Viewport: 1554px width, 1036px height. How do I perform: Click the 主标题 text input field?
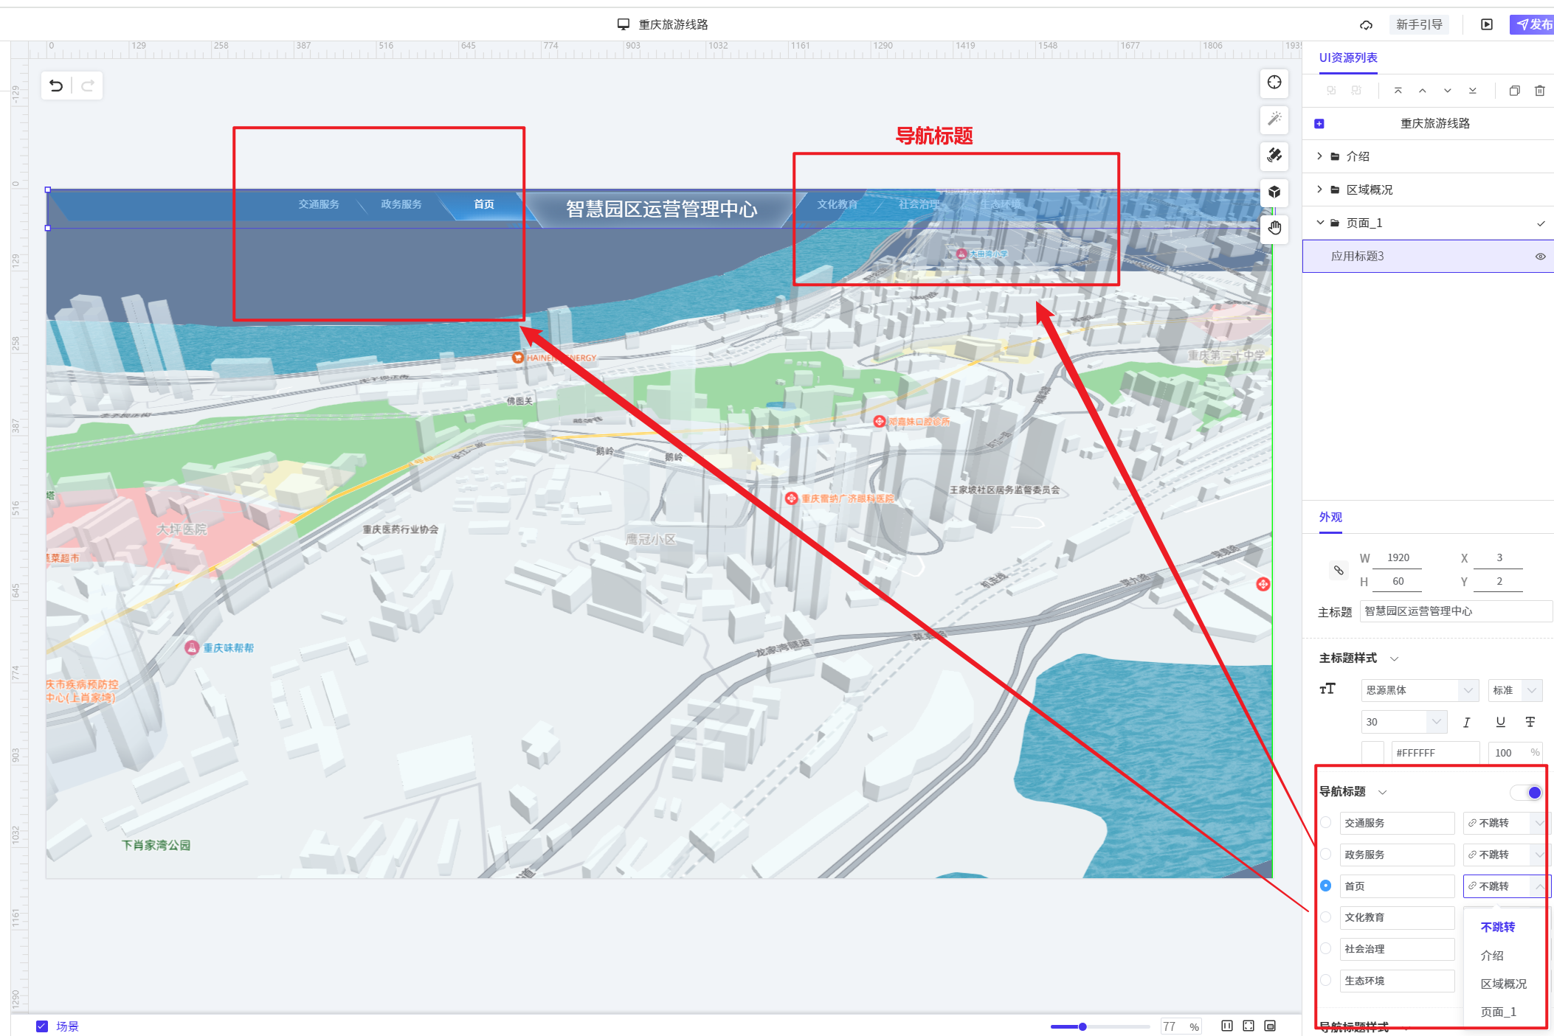pyautogui.click(x=1456, y=611)
